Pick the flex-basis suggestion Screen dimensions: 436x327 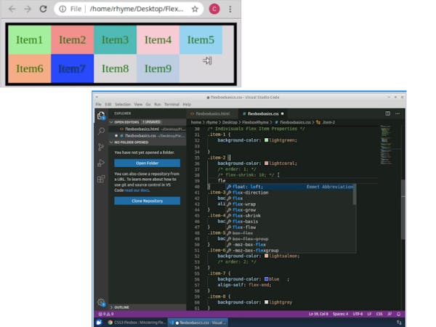(x=289, y=222)
